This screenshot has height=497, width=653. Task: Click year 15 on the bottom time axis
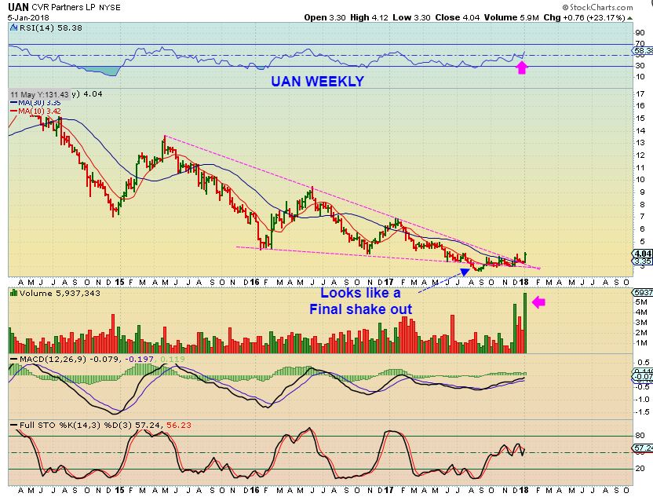[119, 490]
